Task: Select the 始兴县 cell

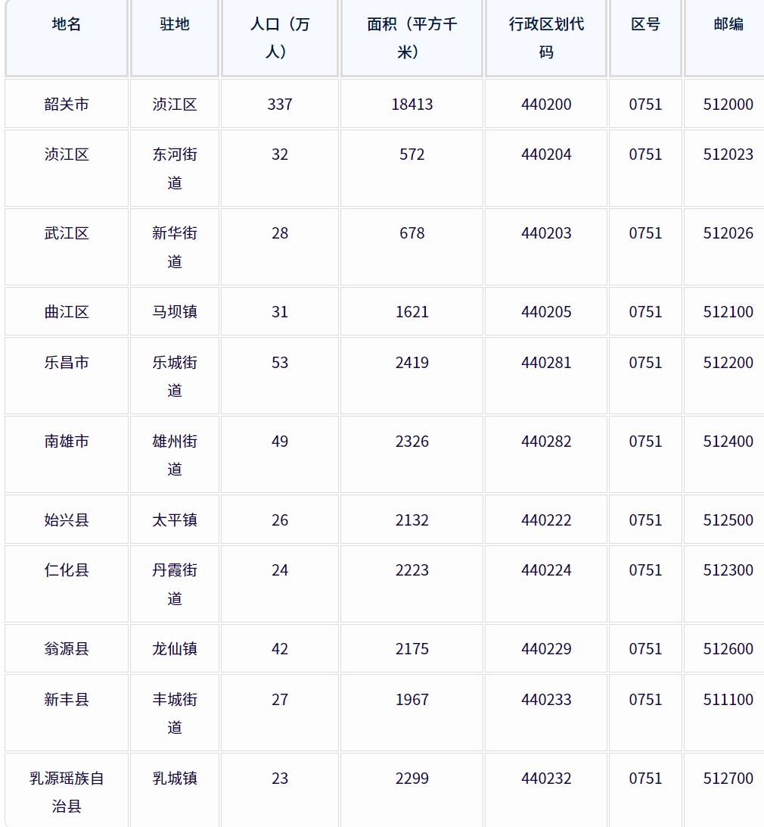Action: point(67,520)
